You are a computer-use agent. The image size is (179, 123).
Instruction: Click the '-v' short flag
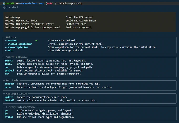point(36,40)
